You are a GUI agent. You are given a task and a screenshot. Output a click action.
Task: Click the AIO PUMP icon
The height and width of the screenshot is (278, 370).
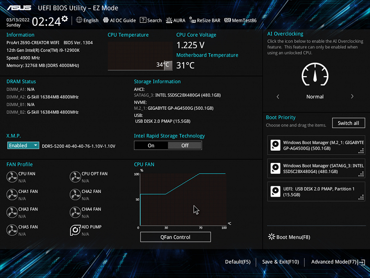(75, 230)
